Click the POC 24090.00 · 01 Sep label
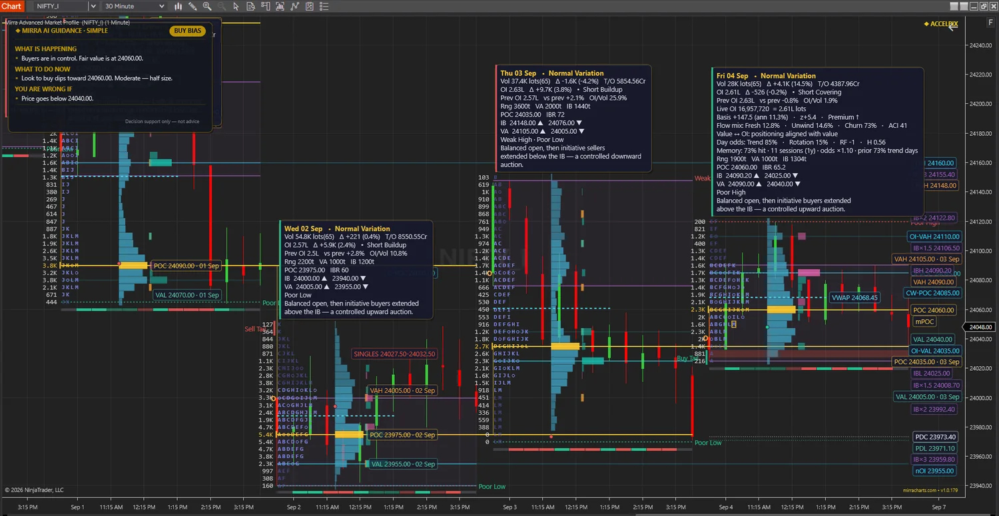The image size is (999, 516). (186, 266)
